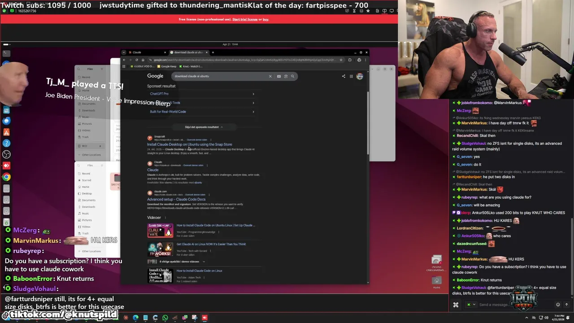Open the Home folder desktop icon
This screenshot has width=574, height=323.
pyautogui.click(x=436, y=282)
